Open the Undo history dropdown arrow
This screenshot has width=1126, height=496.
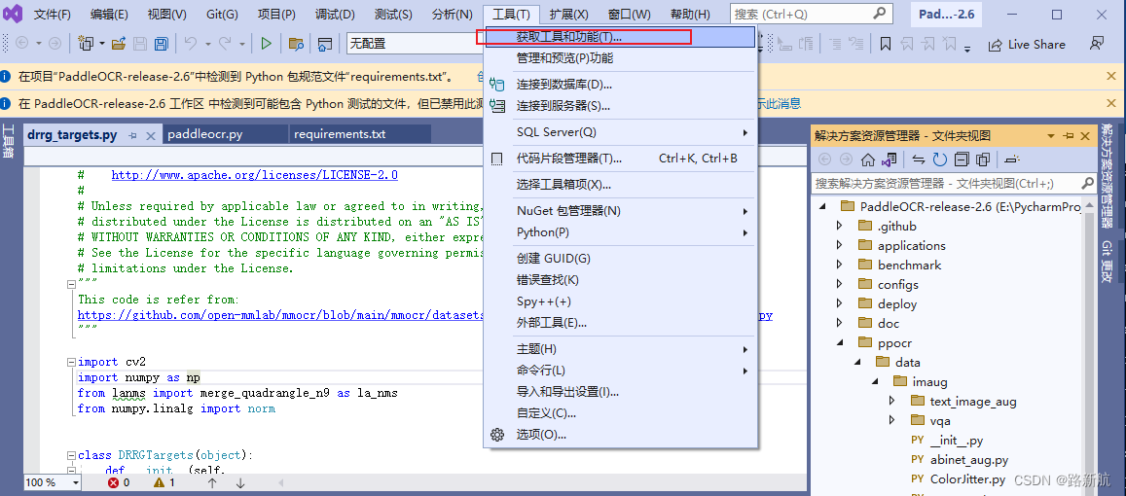[207, 44]
